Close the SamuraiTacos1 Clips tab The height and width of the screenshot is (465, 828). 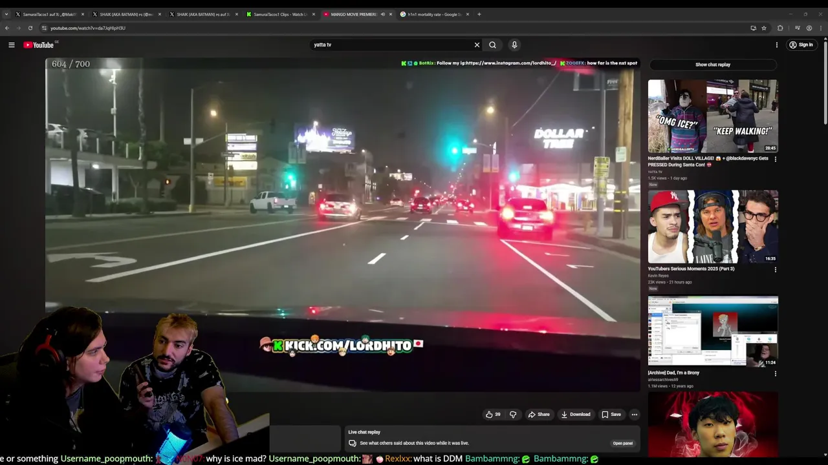[314, 14]
